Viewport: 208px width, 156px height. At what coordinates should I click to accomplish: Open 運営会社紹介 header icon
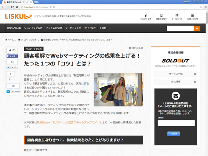click(161, 17)
